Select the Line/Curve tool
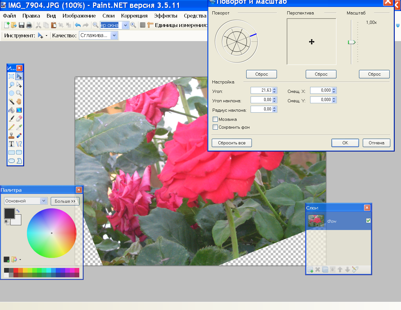Viewport: 401px width, 310px height. (x=19, y=144)
